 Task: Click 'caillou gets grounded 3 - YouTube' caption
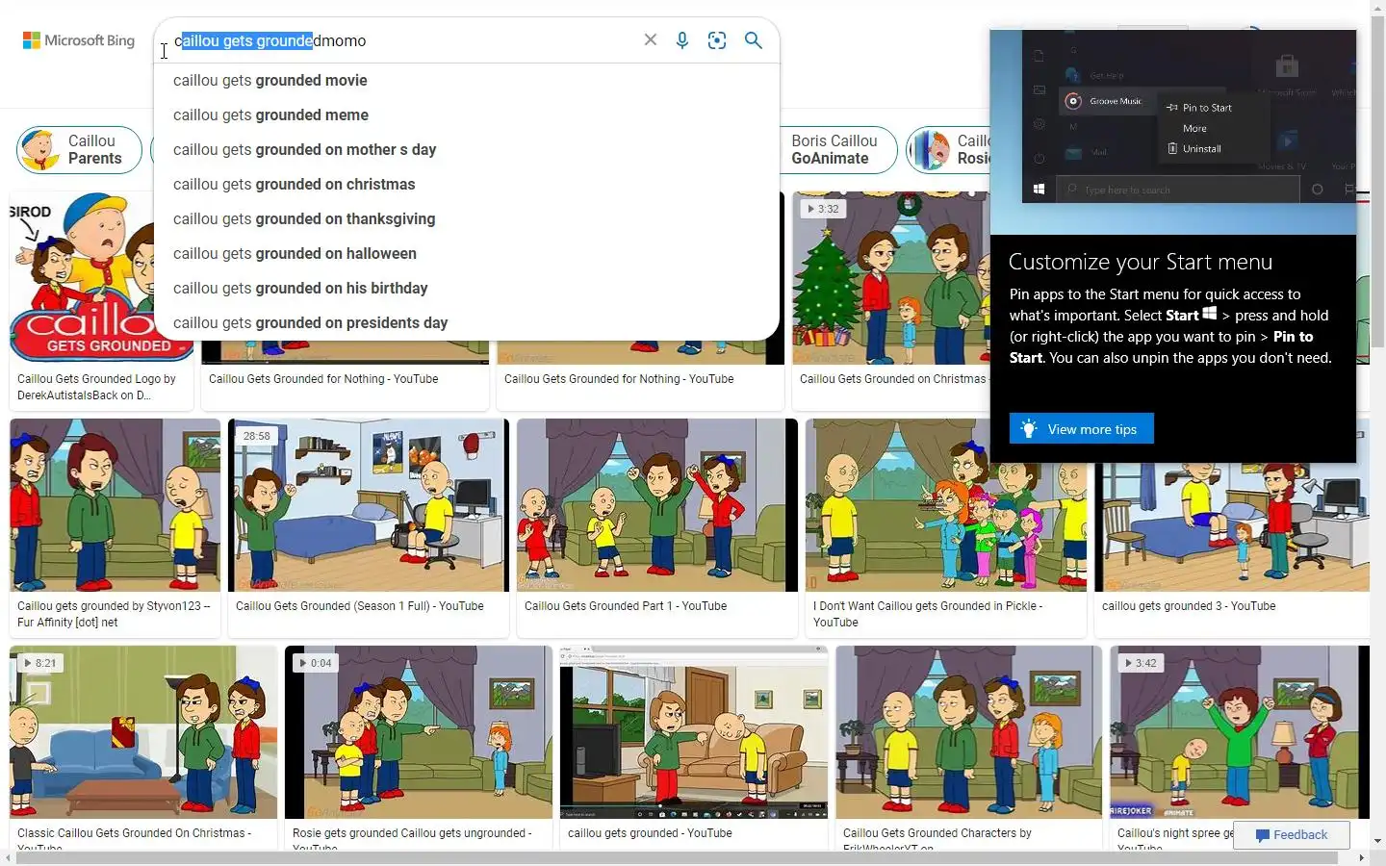click(x=1189, y=606)
